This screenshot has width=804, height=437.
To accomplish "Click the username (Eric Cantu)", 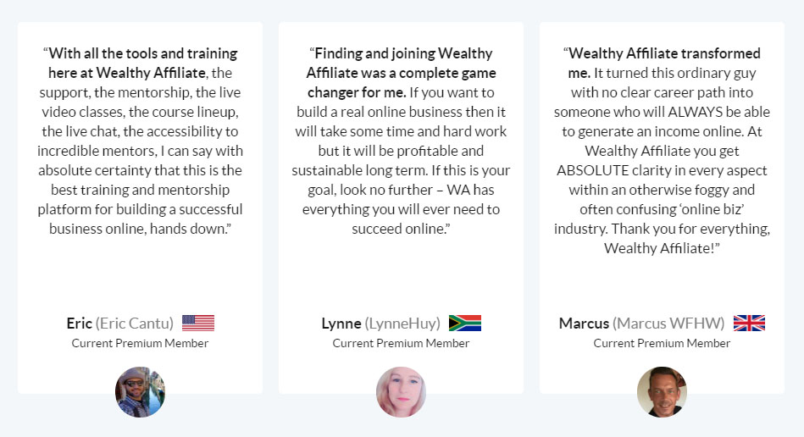I will tap(135, 324).
